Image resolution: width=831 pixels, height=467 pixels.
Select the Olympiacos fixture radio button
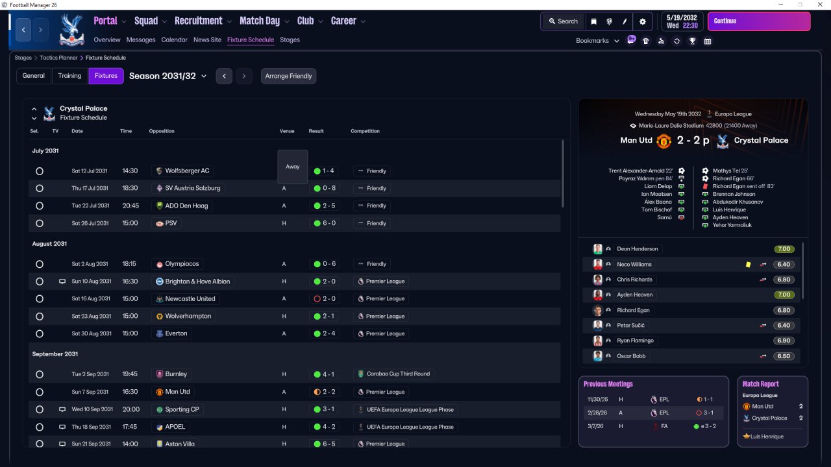coord(40,264)
